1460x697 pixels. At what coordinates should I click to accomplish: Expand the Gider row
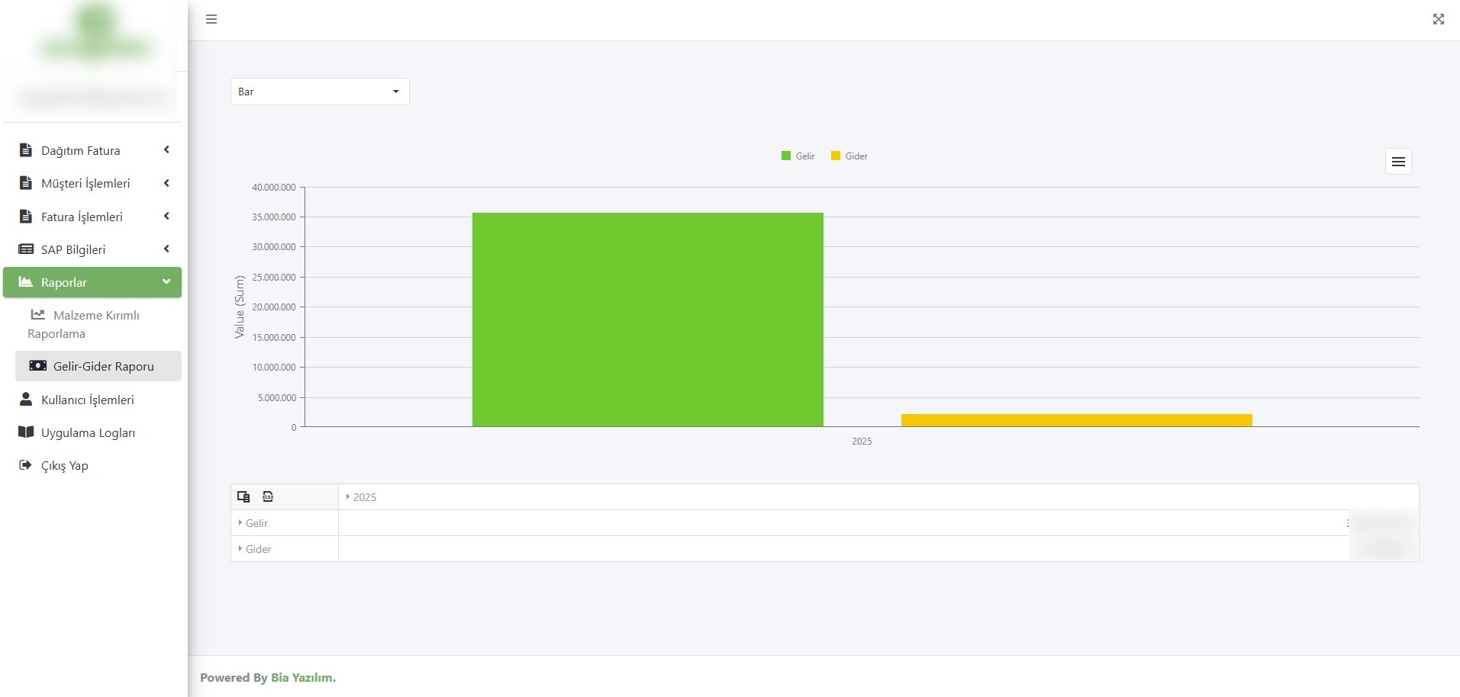coord(255,549)
